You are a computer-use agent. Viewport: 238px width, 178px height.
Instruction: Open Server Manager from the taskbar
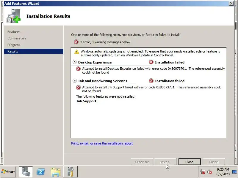26,172
